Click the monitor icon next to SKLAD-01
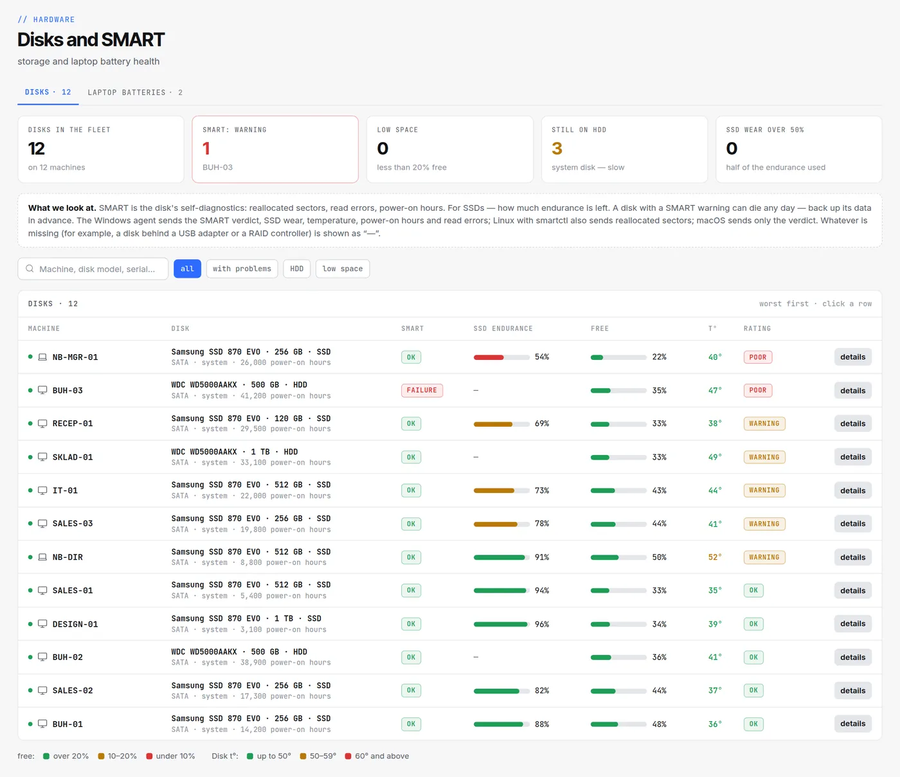Viewport: 900px width, 777px height. [42, 457]
